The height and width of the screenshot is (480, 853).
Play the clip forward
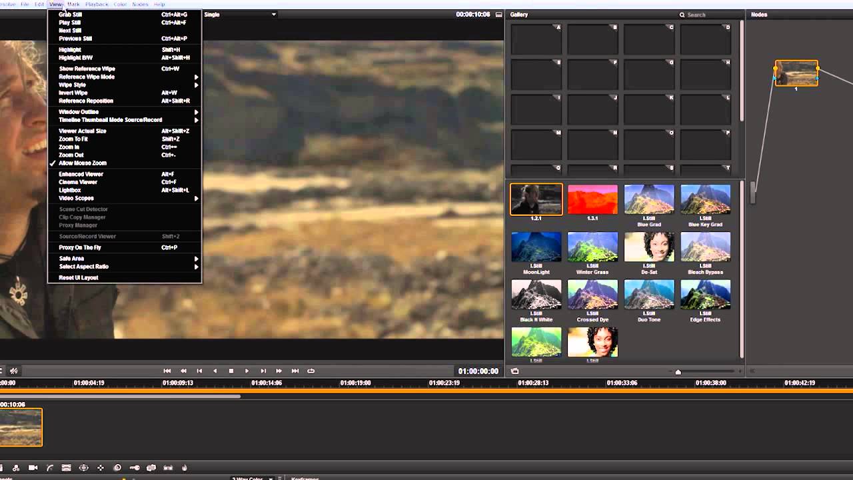coord(247,371)
